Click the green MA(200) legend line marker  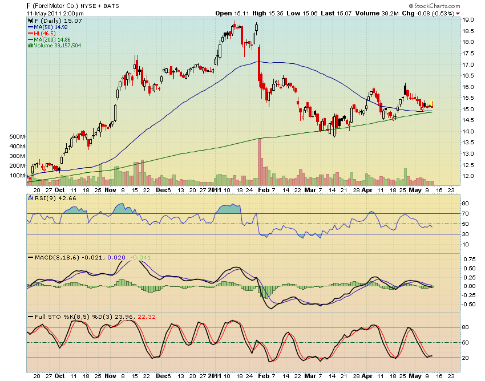[30, 39]
